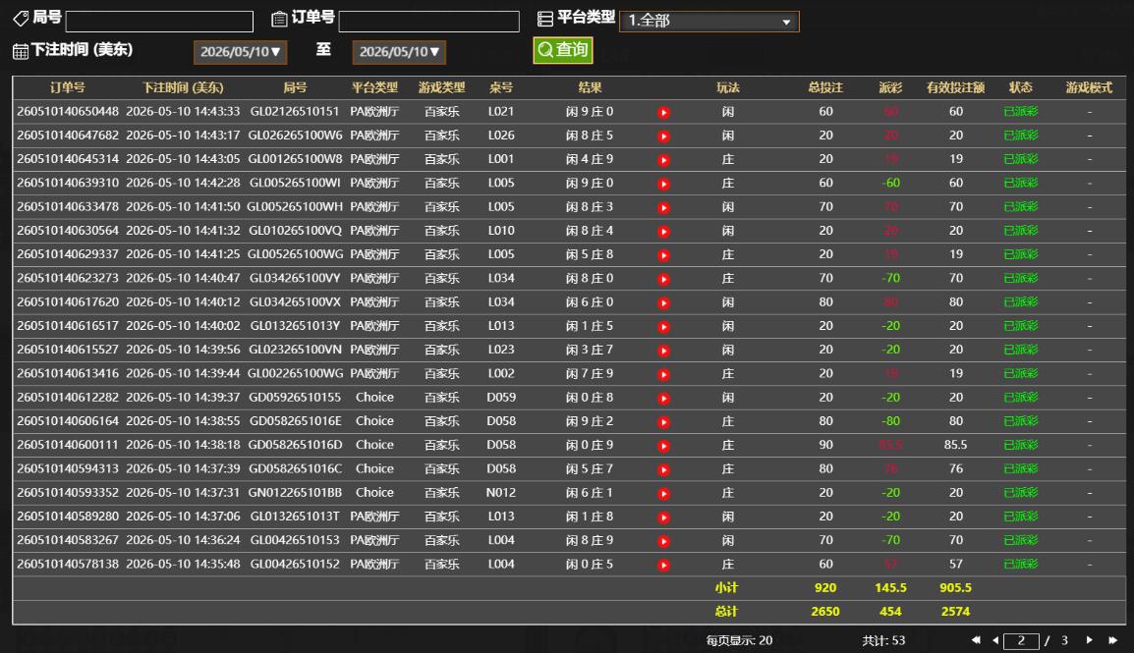
Task: Click result 闲 9 庄 2
Action: point(590,421)
